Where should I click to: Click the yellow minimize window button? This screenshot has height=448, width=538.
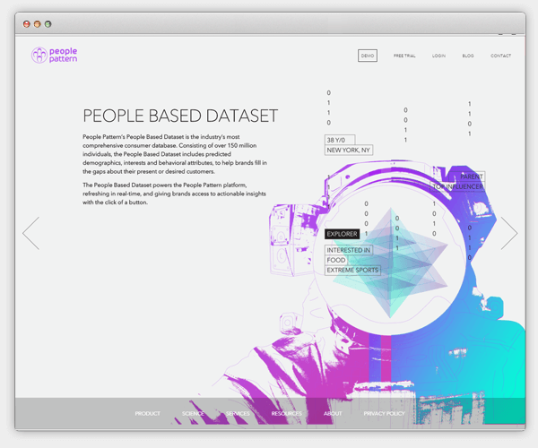click(37, 24)
